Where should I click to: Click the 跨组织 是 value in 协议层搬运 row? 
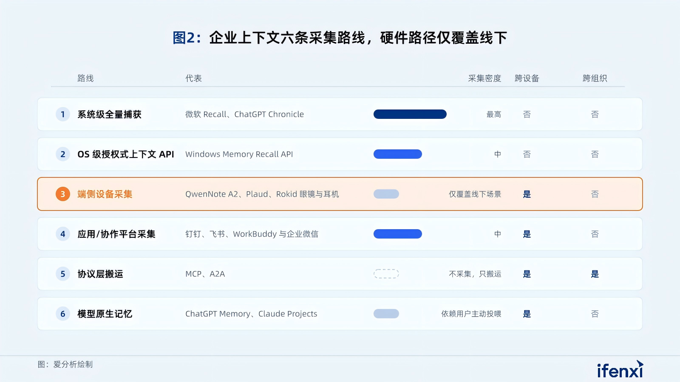tap(595, 274)
